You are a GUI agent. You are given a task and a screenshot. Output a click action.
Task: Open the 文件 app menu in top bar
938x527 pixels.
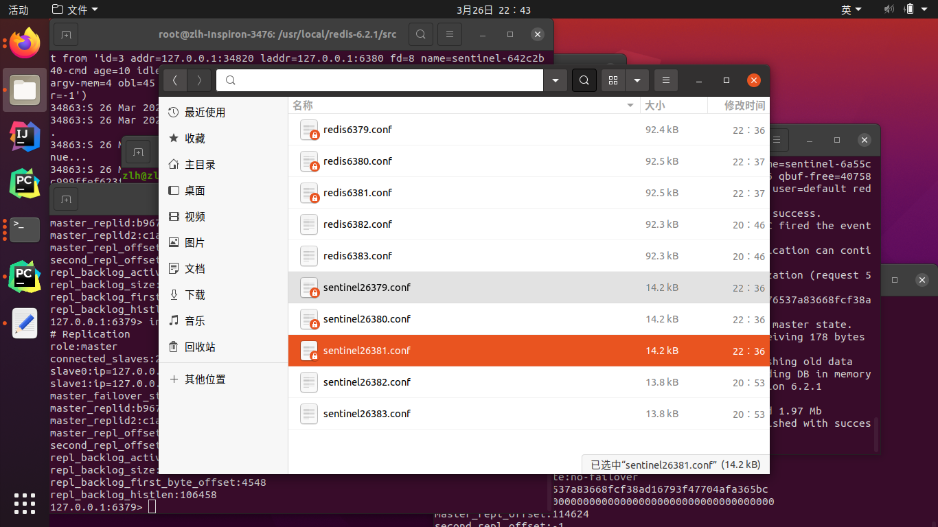tap(76, 10)
